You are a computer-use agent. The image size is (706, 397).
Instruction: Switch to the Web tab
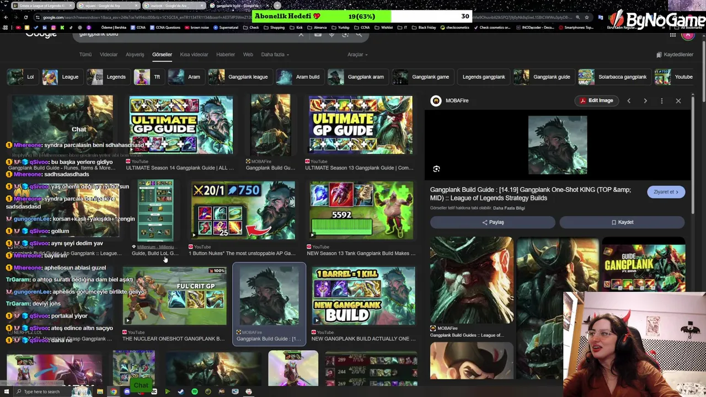click(x=248, y=55)
